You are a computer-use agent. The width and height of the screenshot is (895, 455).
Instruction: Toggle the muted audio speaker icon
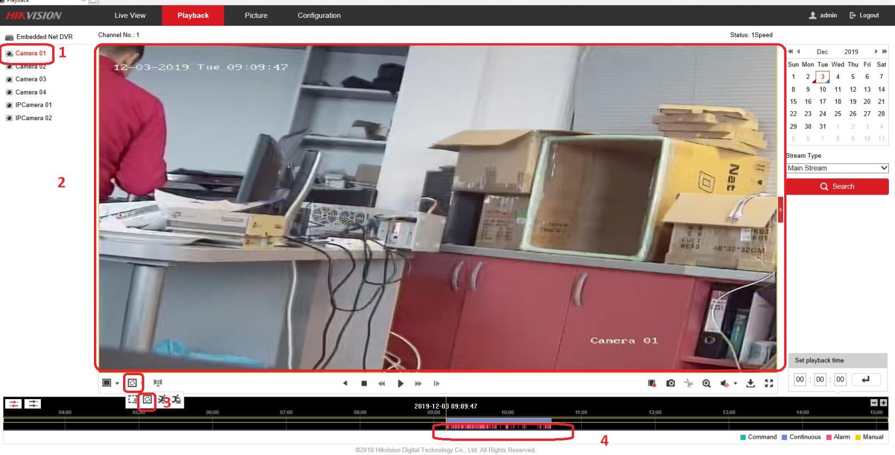point(724,383)
